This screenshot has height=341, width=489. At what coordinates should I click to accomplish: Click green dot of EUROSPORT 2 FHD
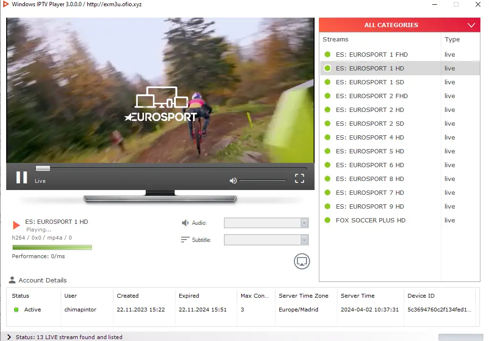pyautogui.click(x=327, y=96)
